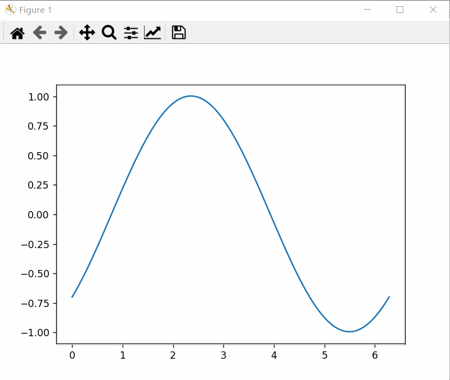Reset the plot to the original view with Home
This screenshot has width=450, height=380.
coord(17,33)
